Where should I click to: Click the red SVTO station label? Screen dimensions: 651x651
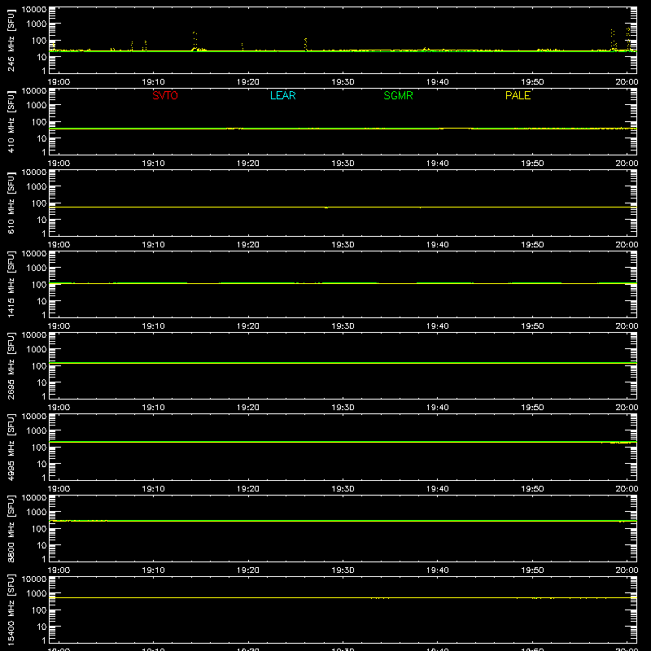pos(165,95)
